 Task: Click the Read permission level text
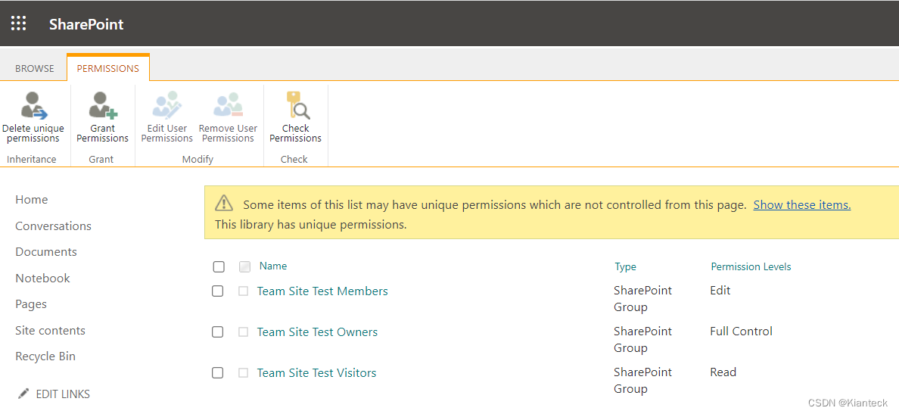[x=723, y=372]
